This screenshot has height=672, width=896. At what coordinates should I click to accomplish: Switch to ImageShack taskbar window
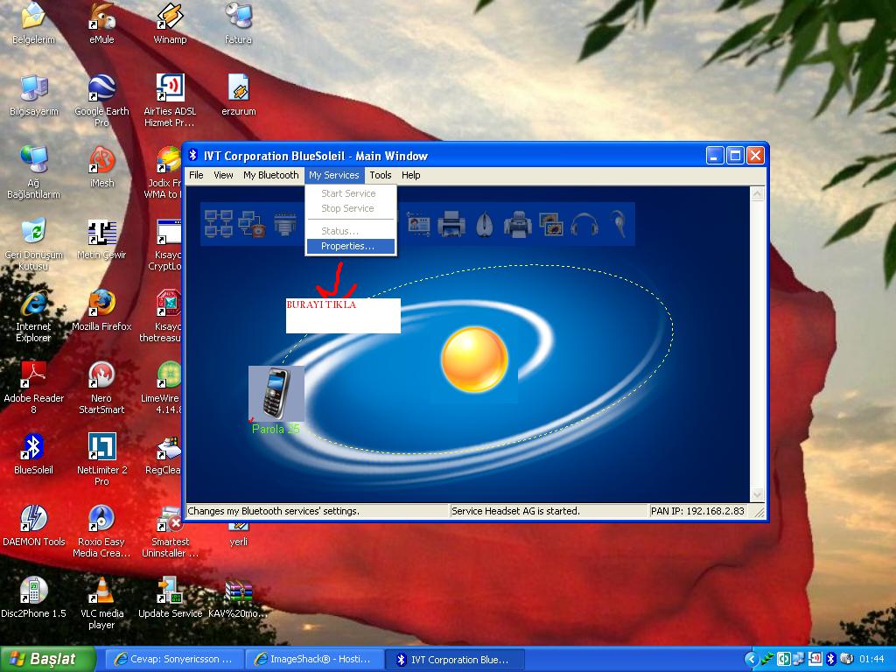click(311, 659)
